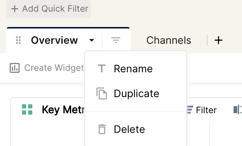Image resolution: width=242 pixels, height=146 pixels.
Task: Open the tab filter icon next to Overview
Action: 116,40
